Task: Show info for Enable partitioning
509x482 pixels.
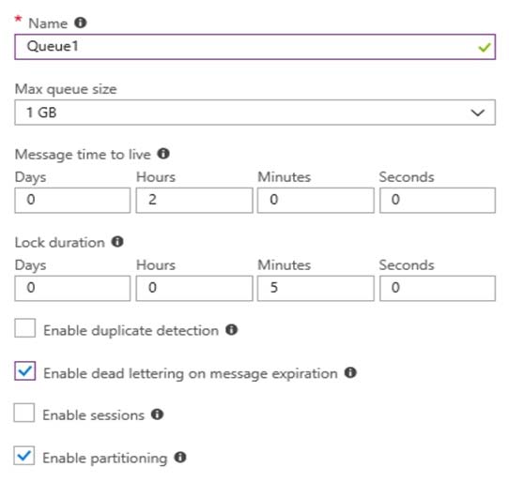Action: (x=180, y=457)
